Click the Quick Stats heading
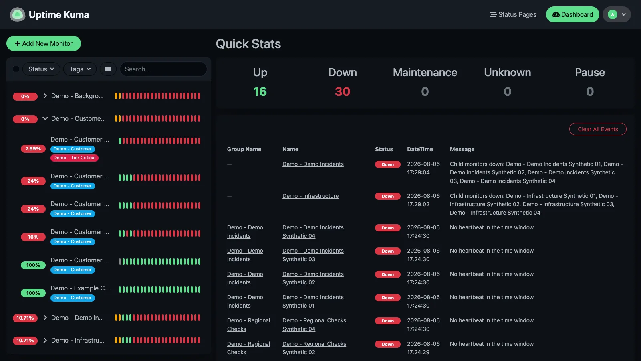 (248, 44)
